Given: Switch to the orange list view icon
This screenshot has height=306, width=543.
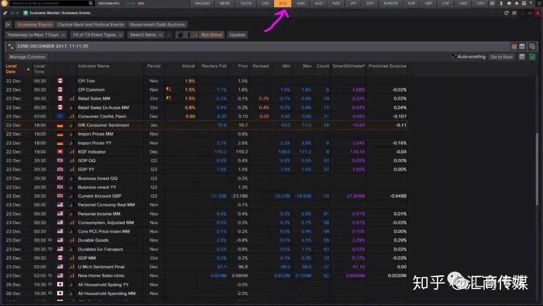Looking at the screenshot, I should coord(514,46).
